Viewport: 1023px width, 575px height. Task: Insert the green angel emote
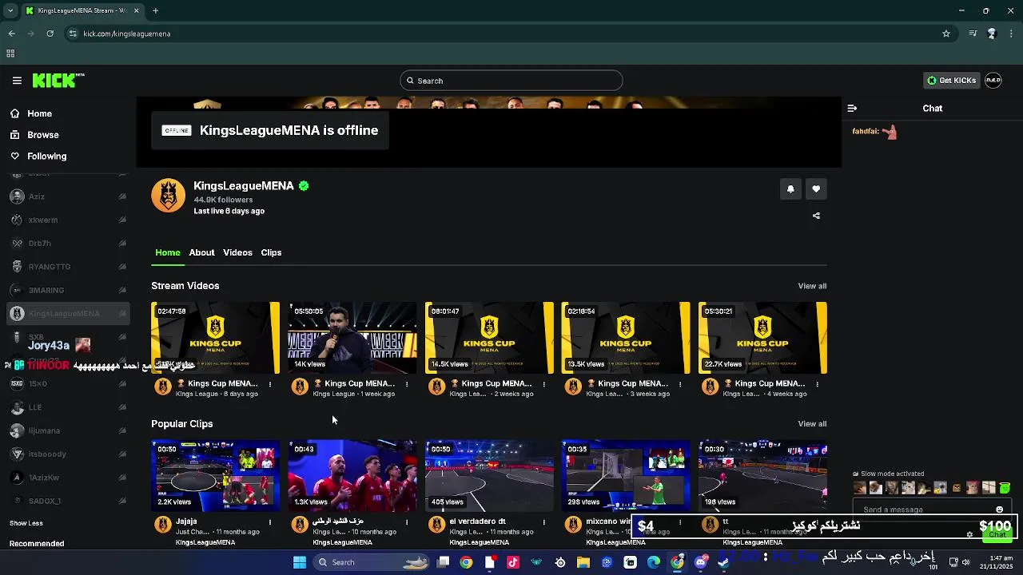(1005, 488)
